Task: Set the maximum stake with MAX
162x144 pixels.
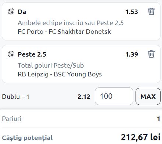Action: pos(148,96)
